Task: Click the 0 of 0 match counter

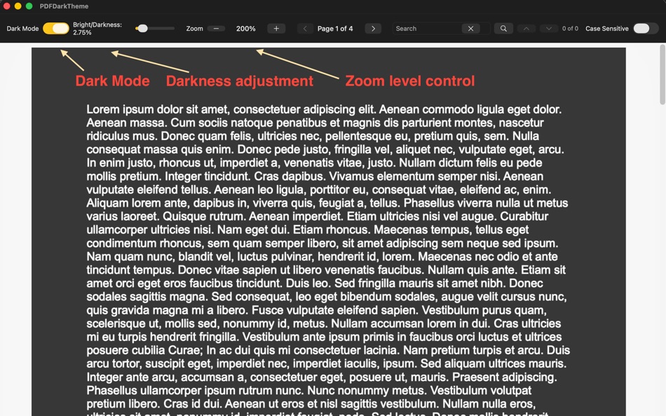Action: click(571, 28)
